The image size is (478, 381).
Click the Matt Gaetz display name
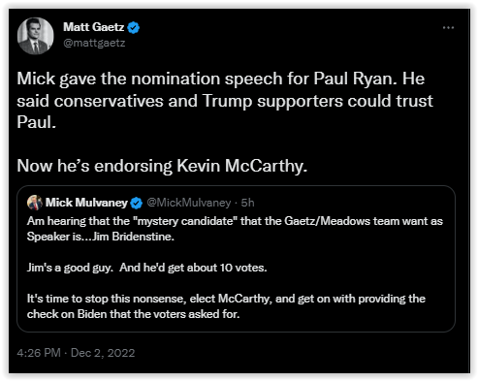[x=93, y=27]
